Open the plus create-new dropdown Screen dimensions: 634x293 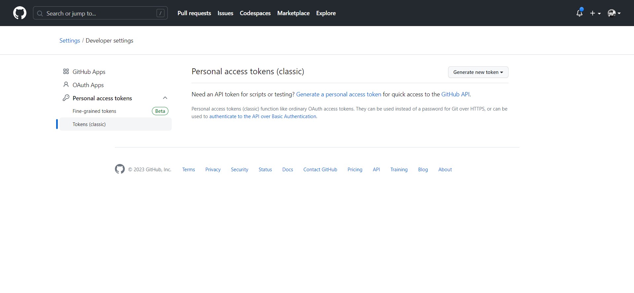point(595,13)
